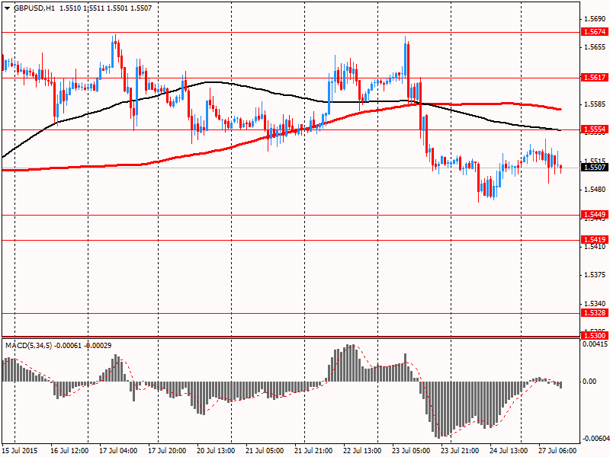Click the 17 Jul 04:00 time label
Image resolution: width=610 pixels, height=457 pixels.
(x=118, y=450)
